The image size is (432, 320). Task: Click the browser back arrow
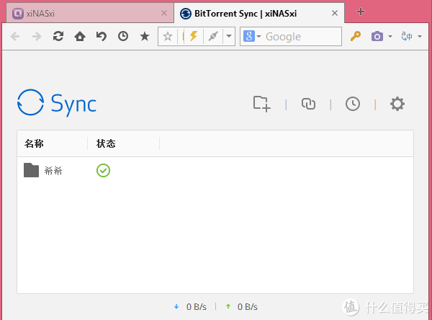point(15,37)
